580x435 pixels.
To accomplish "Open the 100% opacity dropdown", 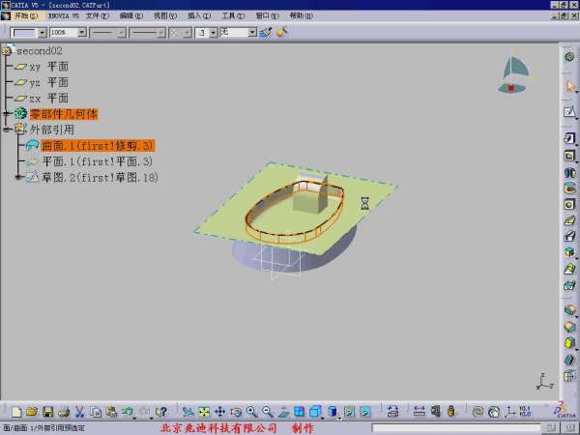I will click(x=81, y=32).
